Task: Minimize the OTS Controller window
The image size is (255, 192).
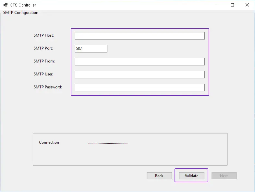Action: [x=217, y=5]
